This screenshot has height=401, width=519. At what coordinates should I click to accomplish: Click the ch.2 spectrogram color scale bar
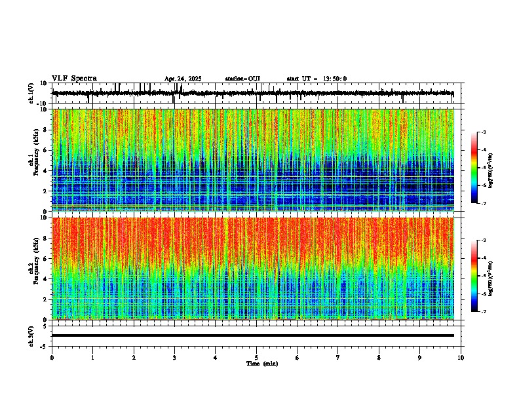474,276
